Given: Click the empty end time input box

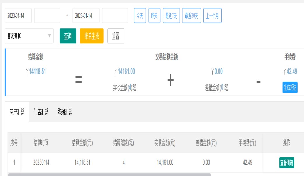Looking at the screenshot, I should (115, 16).
